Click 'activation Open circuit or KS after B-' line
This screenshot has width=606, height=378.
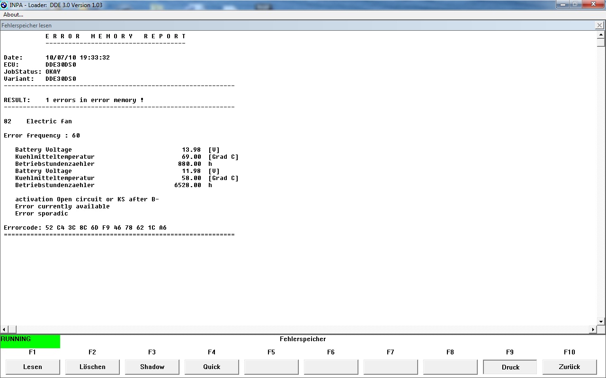click(x=87, y=199)
